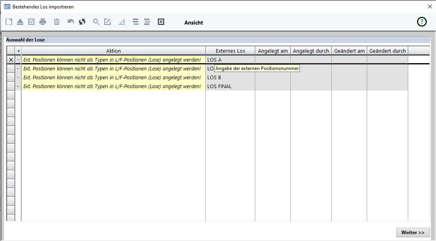Click the boxed X toolbar icon
This screenshot has width=436, height=241.
pos(161,22)
